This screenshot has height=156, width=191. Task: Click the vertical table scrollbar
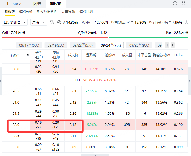coord(188,125)
